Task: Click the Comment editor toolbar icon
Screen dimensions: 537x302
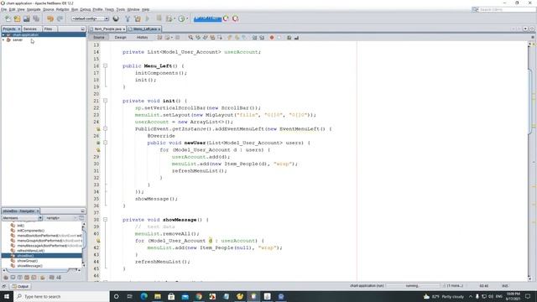Action: click(x=289, y=37)
